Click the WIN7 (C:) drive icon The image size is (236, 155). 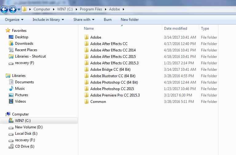tap(11, 120)
